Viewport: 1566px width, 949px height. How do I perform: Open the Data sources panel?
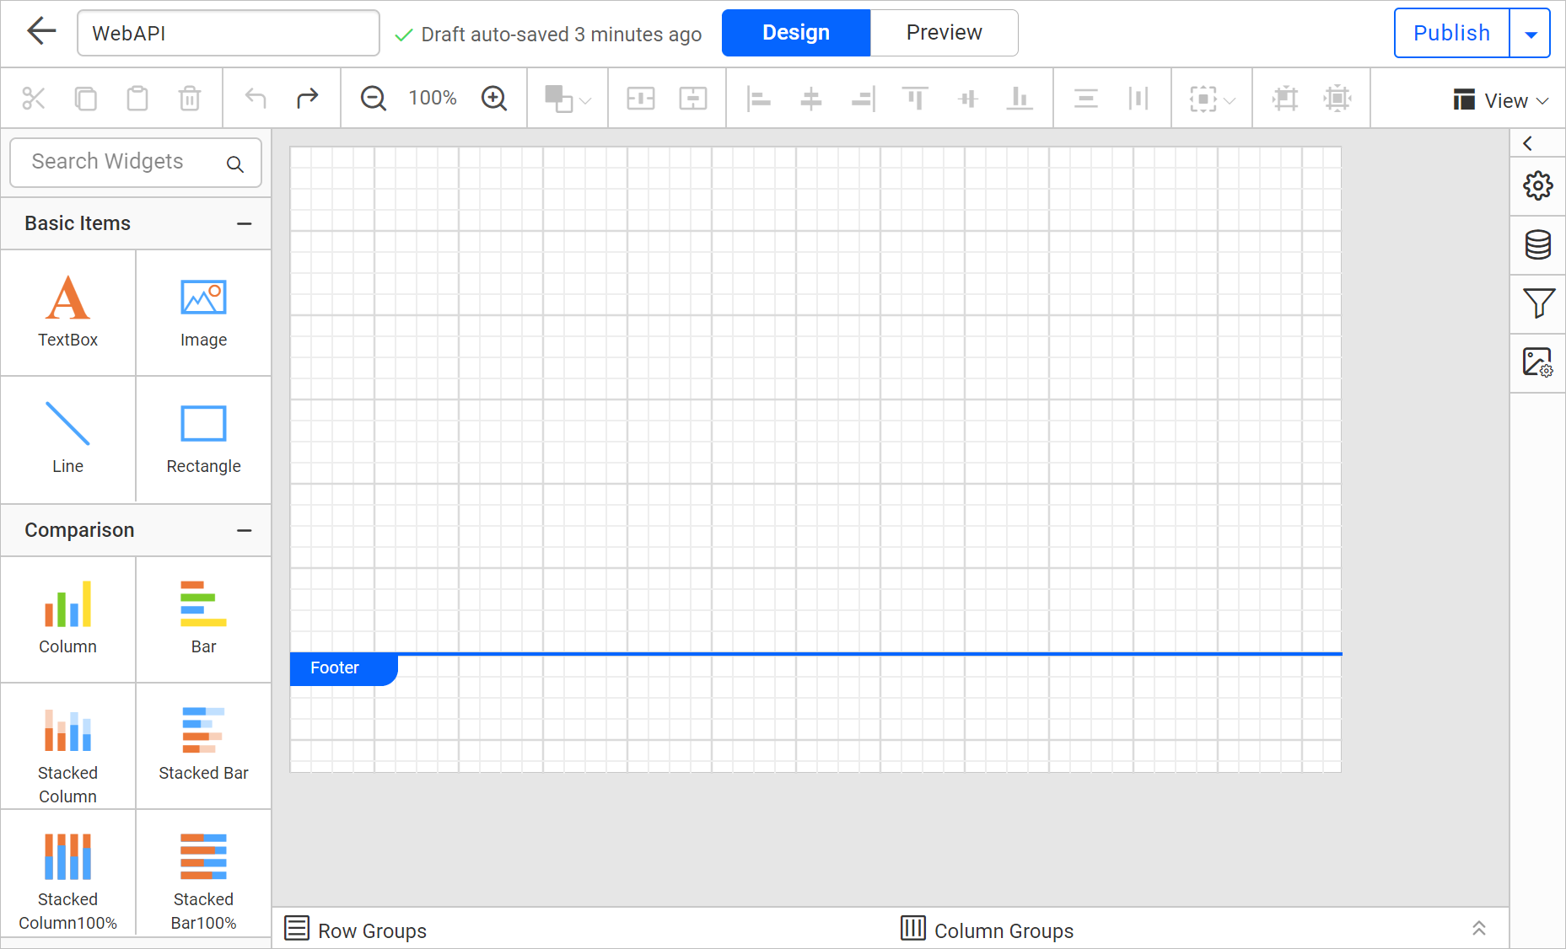tap(1538, 244)
